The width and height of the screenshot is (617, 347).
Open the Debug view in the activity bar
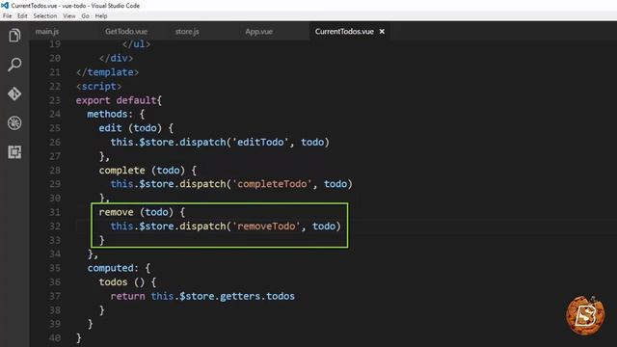click(14, 122)
